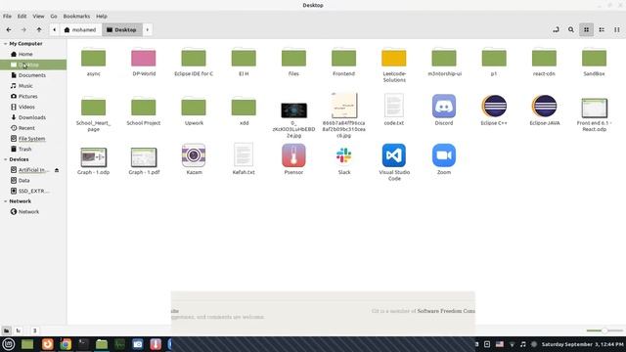Open the keyboard layout flag indicator
This screenshot has width=626, height=352.
click(x=500, y=344)
